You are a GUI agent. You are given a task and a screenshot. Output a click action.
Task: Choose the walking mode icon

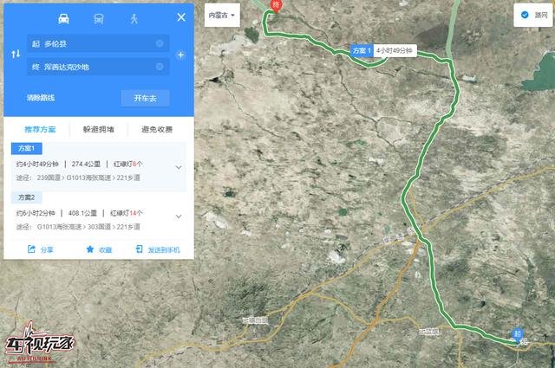tap(134, 19)
